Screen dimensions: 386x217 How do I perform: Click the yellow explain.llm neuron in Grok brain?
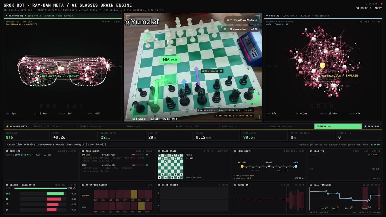point(323,65)
